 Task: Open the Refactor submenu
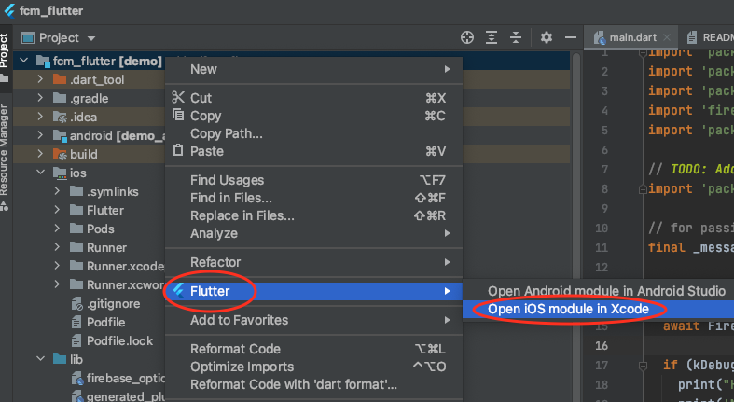(215, 262)
